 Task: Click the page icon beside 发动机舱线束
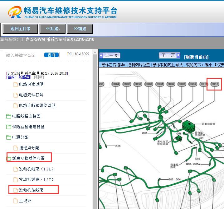15,190
